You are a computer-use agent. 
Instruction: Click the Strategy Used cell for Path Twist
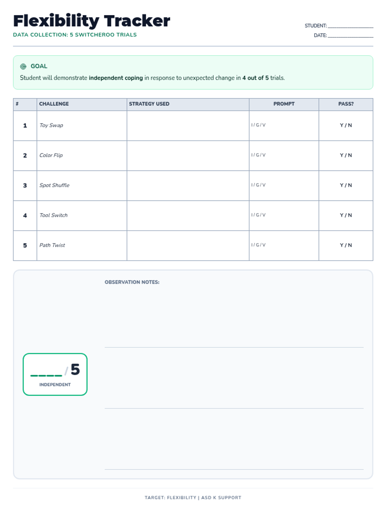(x=188, y=245)
